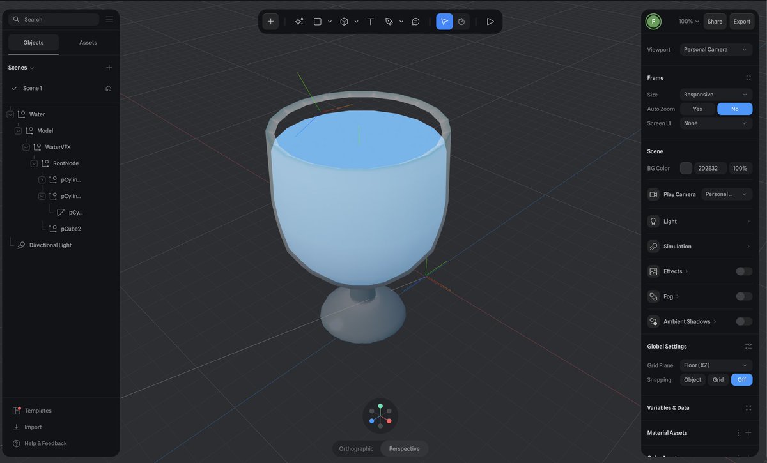Open the Play Camera Personal dropdown
The width and height of the screenshot is (767, 463).
[x=727, y=194]
